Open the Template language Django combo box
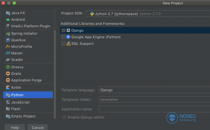 (154, 90)
